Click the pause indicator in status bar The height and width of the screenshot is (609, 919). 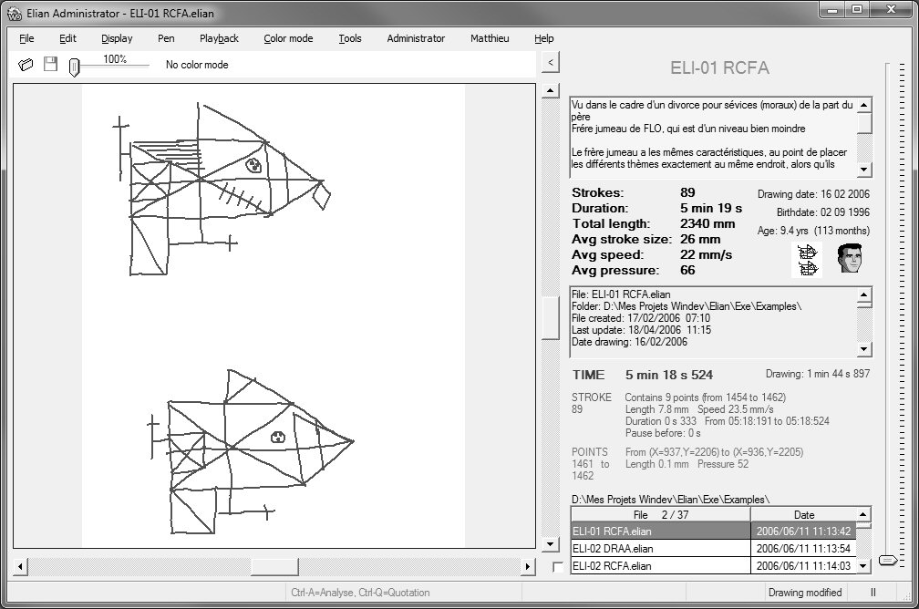tap(873, 593)
